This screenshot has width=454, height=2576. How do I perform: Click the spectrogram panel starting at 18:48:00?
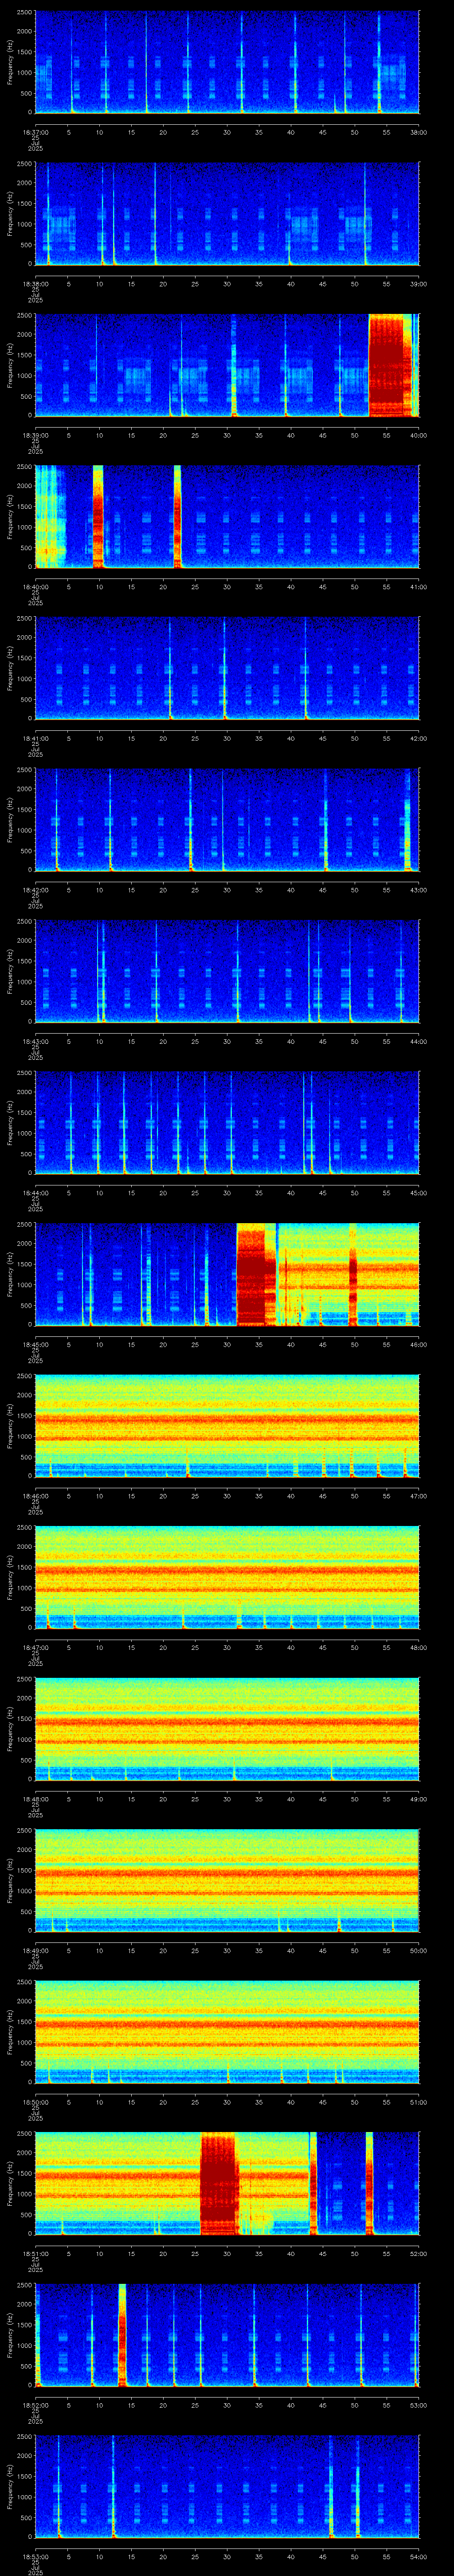tap(227, 1729)
